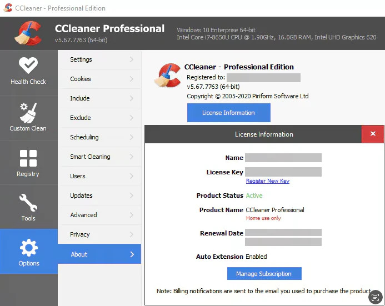Click the Manage Subscription button

click(x=264, y=274)
